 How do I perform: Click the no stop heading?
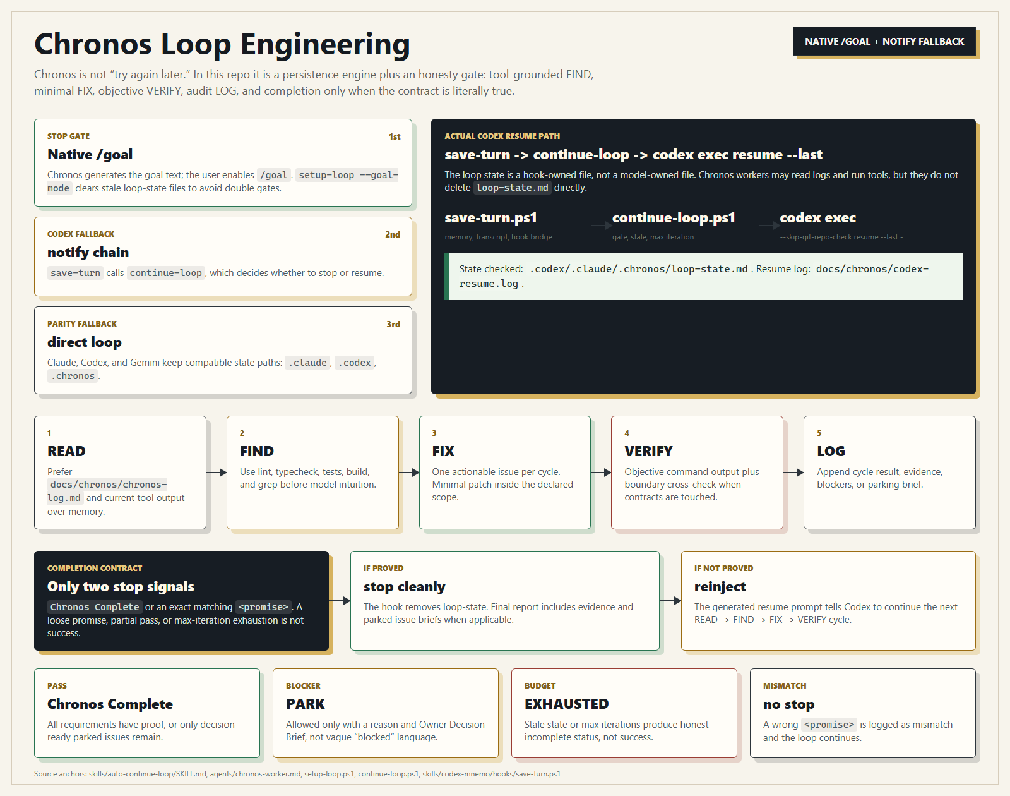(788, 704)
